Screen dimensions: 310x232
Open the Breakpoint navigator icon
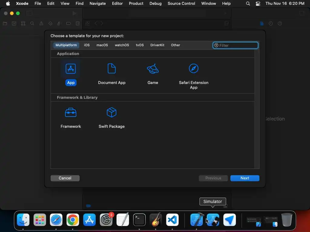(x=68, y=24)
